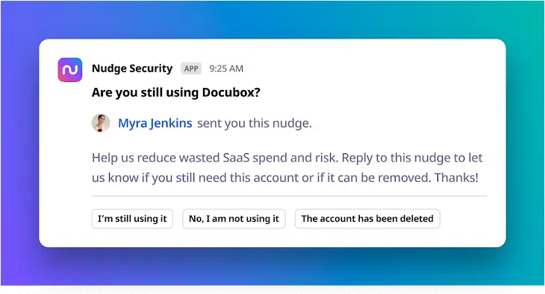Click the "sent you this nudge." text
The height and width of the screenshot is (294, 545).
point(255,123)
